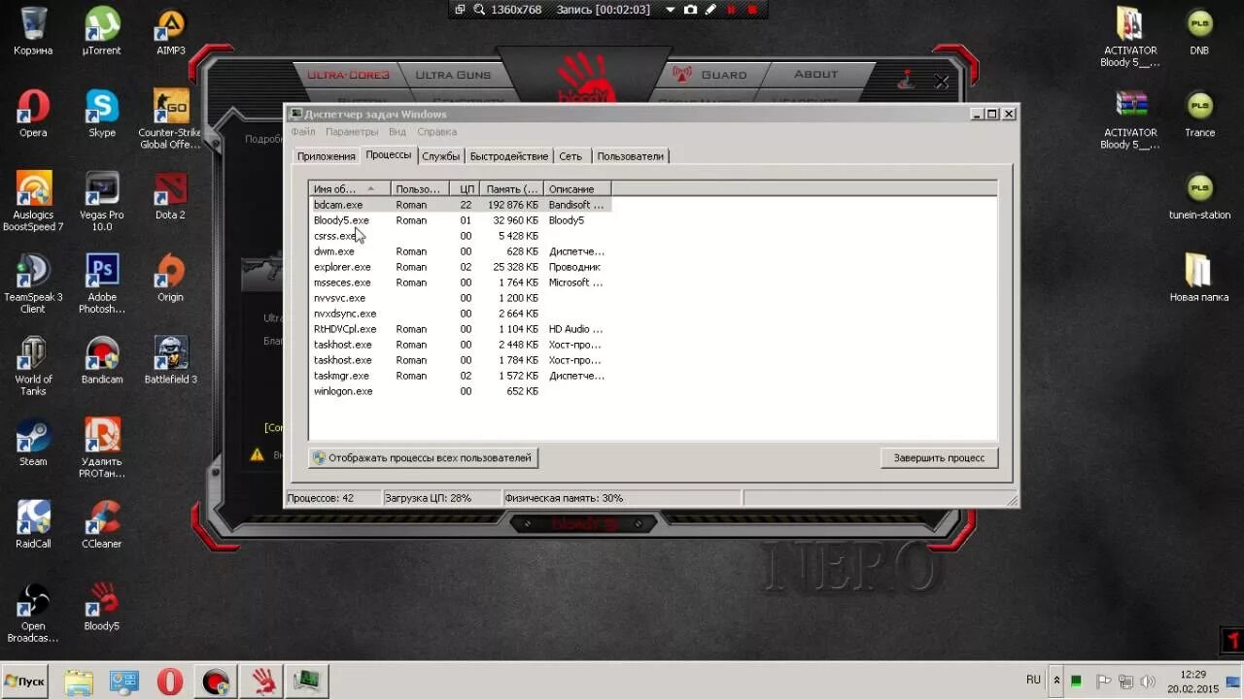Select the bdcam.exe process row
The height and width of the screenshot is (699, 1244).
click(460, 205)
